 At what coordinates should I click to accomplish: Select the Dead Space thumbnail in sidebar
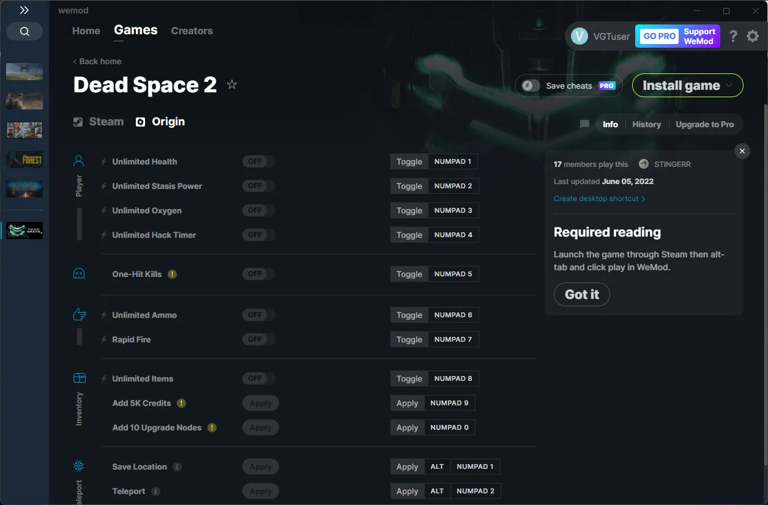tap(24, 230)
